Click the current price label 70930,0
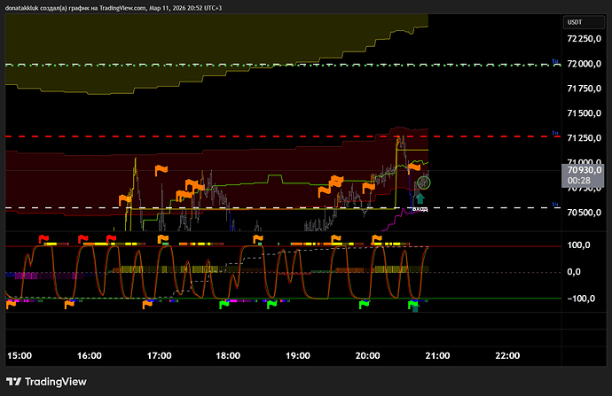The width and height of the screenshot is (612, 396). [585, 169]
